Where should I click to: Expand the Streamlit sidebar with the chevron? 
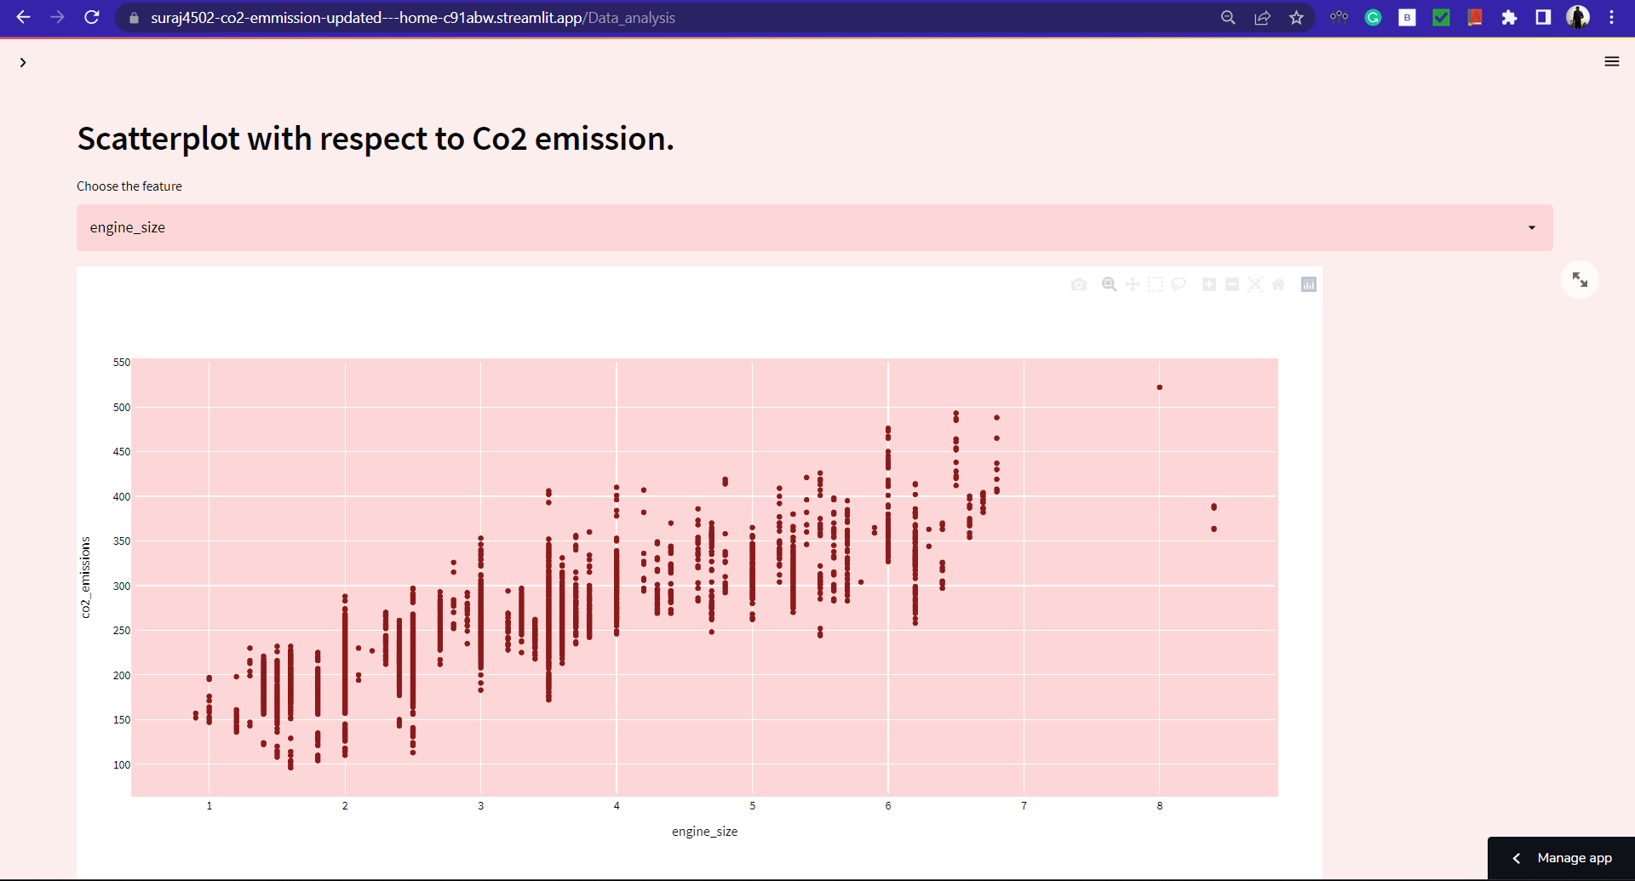click(23, 61)
